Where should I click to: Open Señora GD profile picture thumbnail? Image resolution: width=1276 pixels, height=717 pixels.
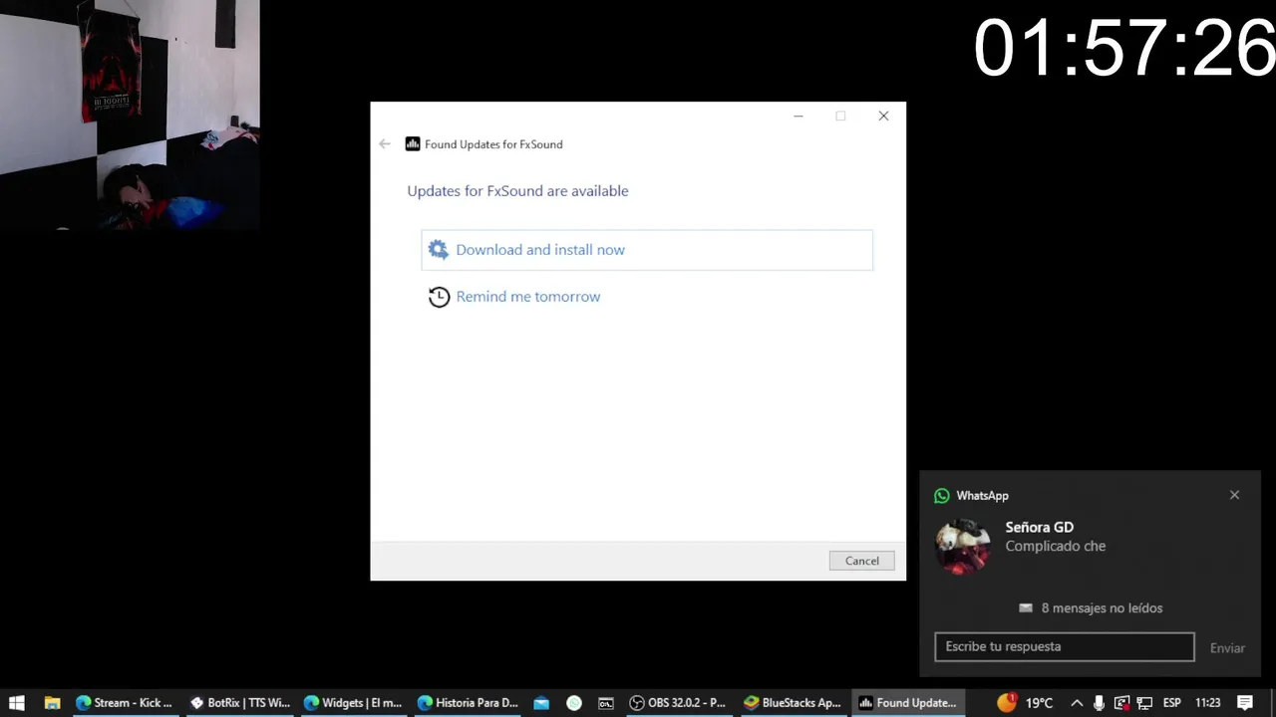pos(963,546)
